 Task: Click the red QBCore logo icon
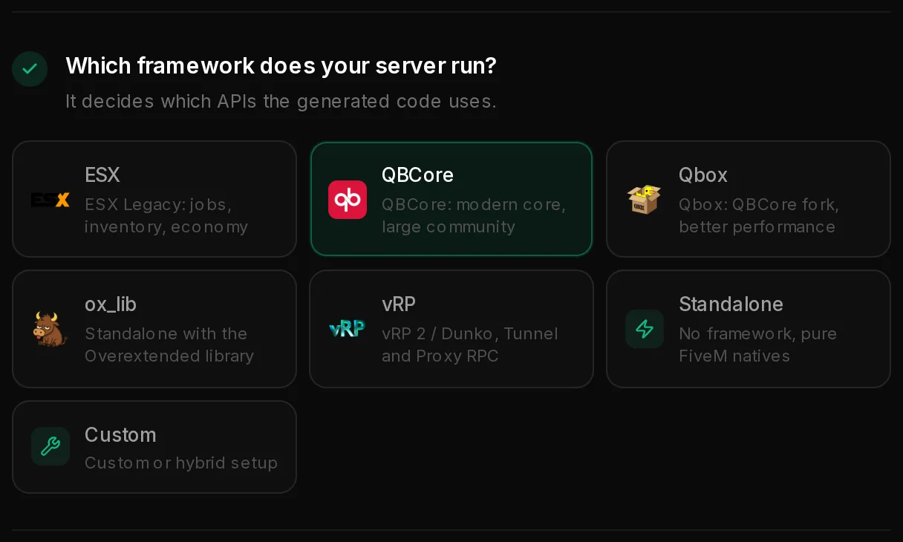(x=348, y=200)
